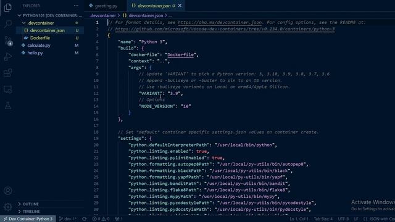Click the EXPLORER panel title
395x222 pixels.
[31, 6]
